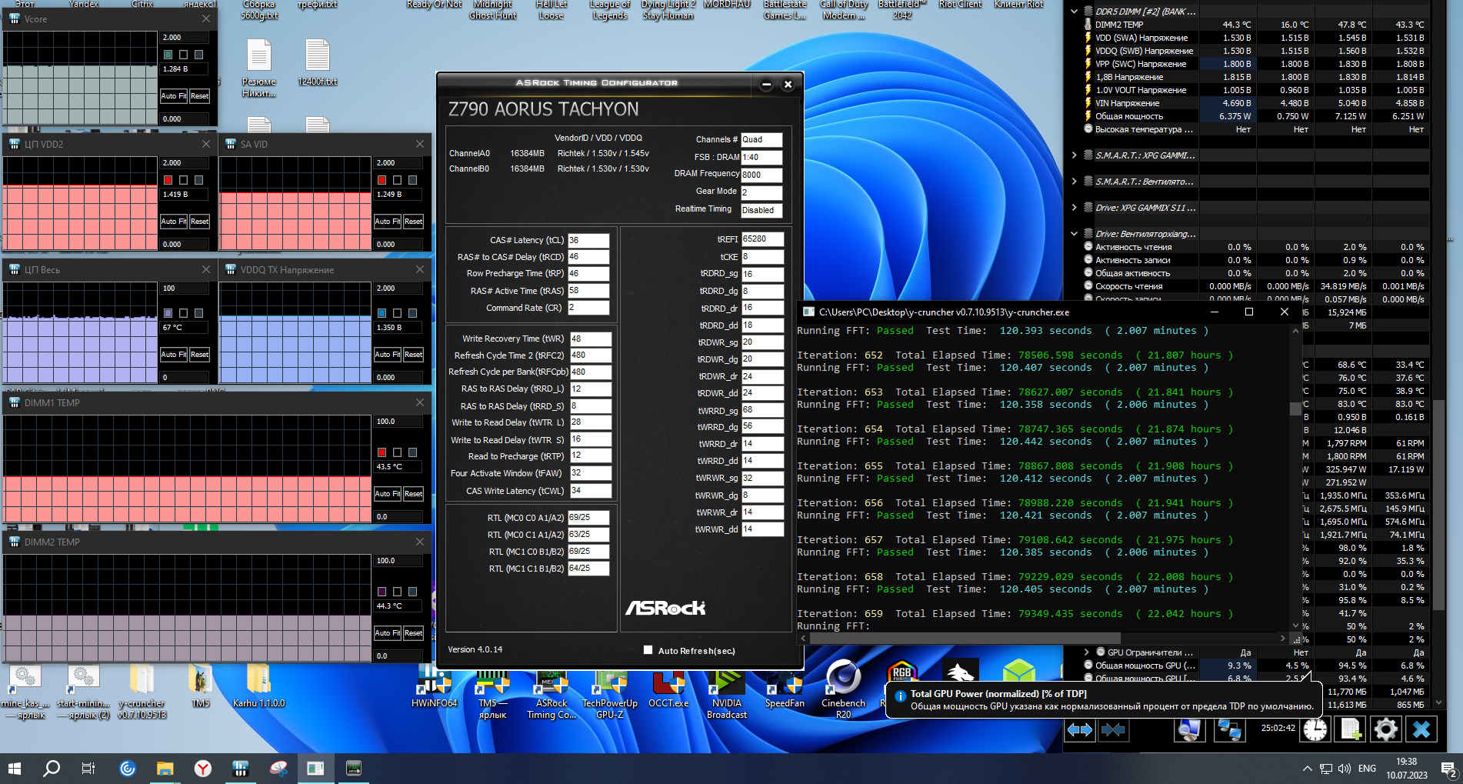Open the Windows notification center icon
The image size is (1463, 784).
1448,769
